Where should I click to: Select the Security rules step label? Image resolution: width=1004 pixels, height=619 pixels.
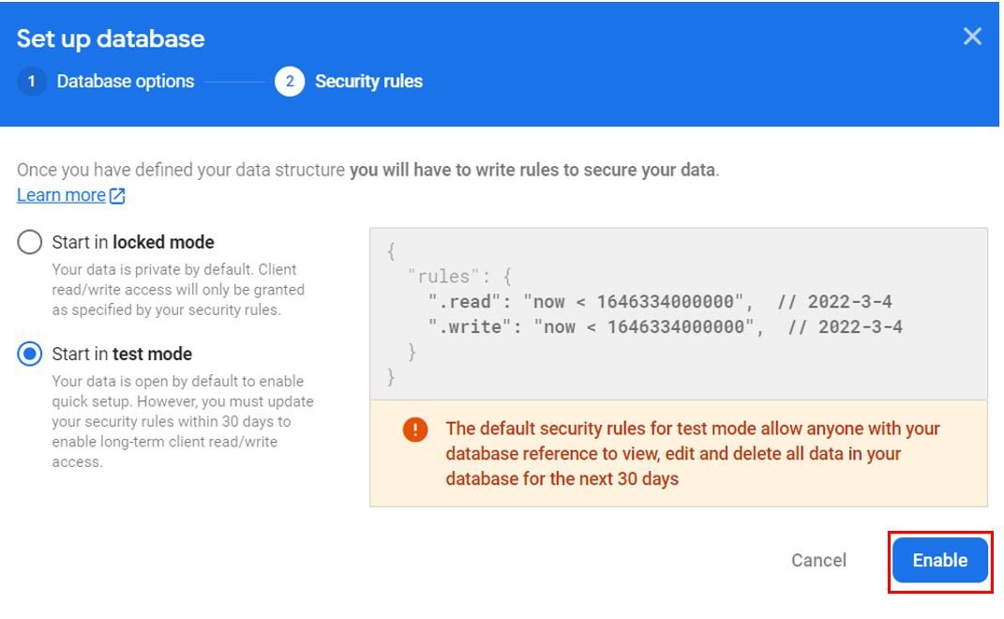pyautogui.click(x=368, y=82)
